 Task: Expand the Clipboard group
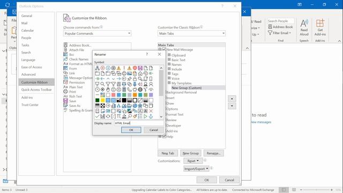tap(169, 55)
